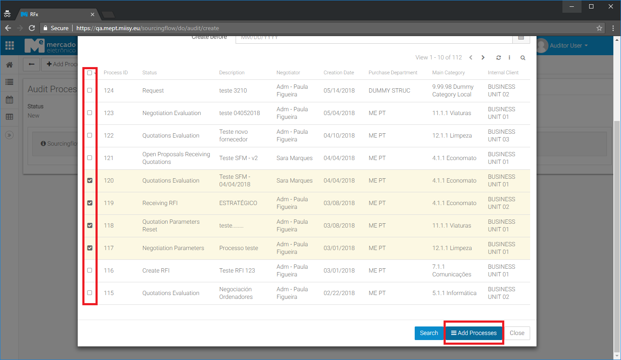Sort by Creation Date column header

(x=338, y=73)
